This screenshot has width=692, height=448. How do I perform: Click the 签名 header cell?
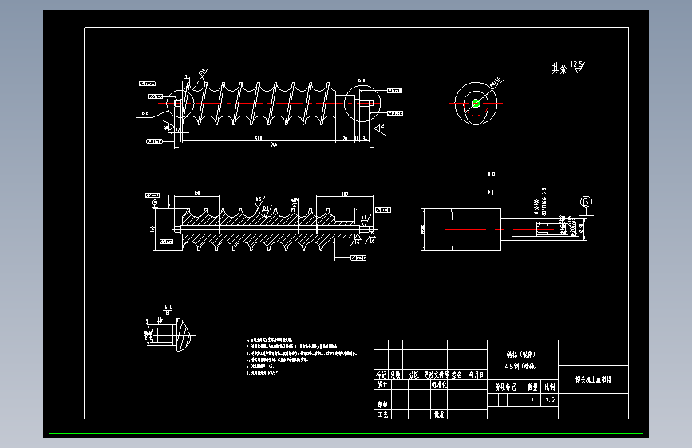[457, 375]
